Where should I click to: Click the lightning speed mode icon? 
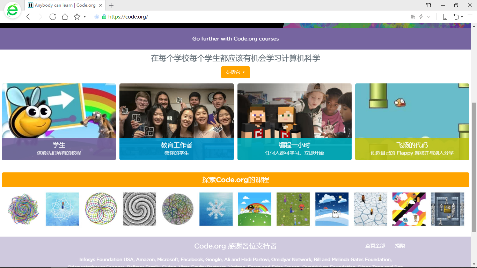(421, 17)
